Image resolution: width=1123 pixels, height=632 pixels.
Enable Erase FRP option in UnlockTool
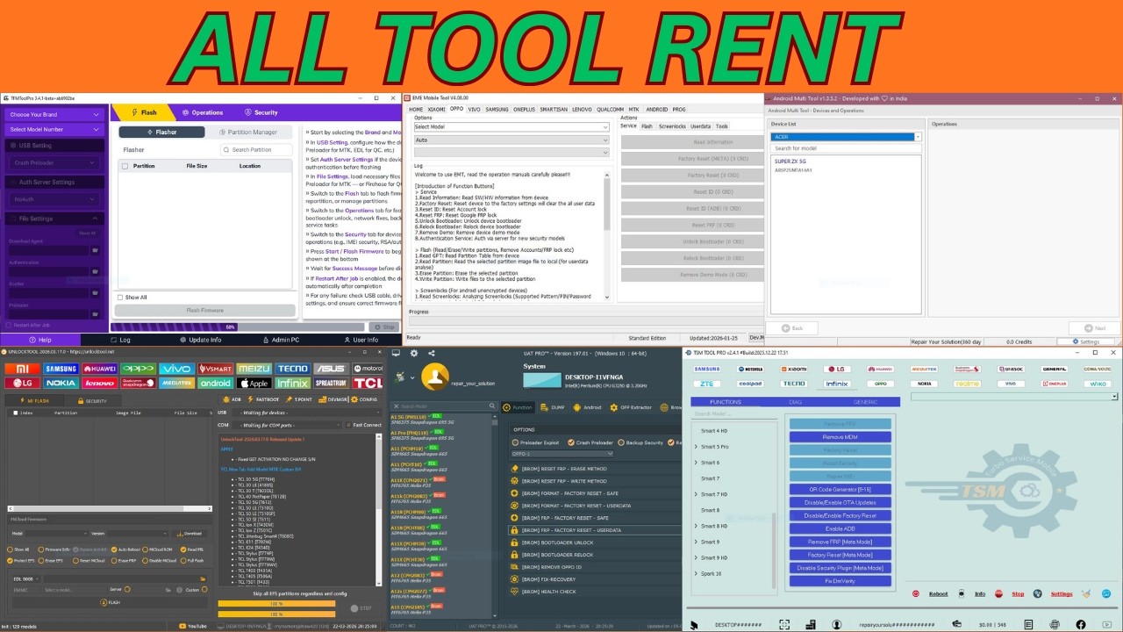point(124,561)
